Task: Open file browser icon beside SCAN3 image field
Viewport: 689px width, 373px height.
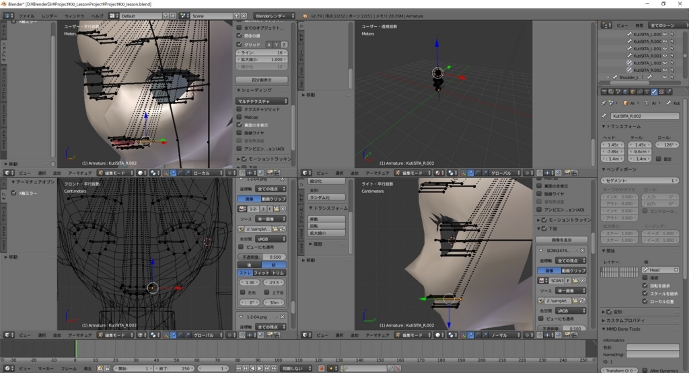Action: click(575, 280)
